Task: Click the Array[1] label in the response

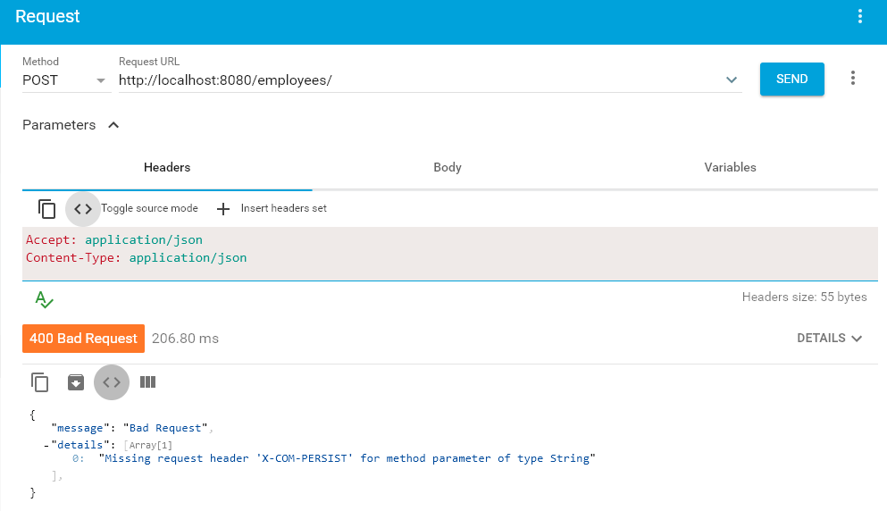Action: click(x=148, y=446)
